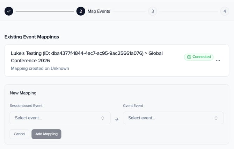234x149 pixels.
Task: Go to step 3 in the wizard
Action: tap(152, 11)
